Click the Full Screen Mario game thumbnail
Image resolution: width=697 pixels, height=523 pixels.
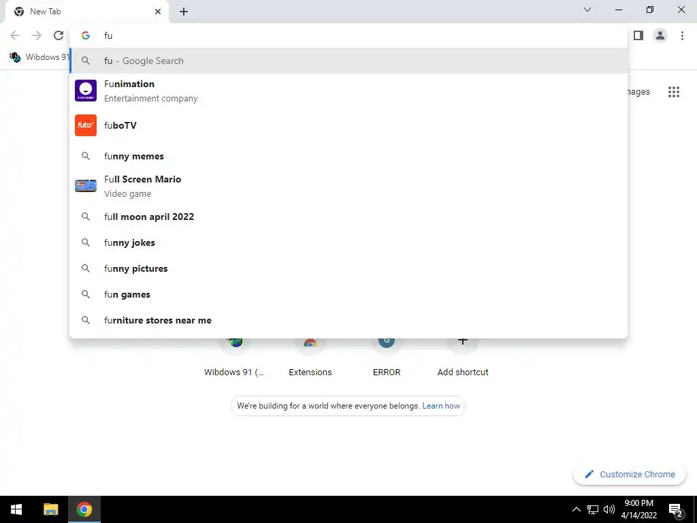point(86,186)
